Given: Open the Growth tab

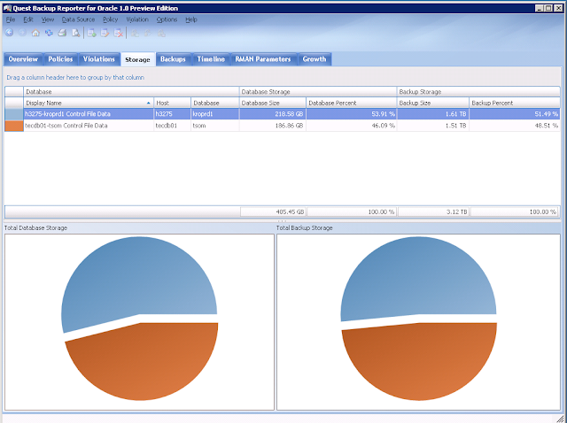Looking at the screenshot, I should 315,59.
